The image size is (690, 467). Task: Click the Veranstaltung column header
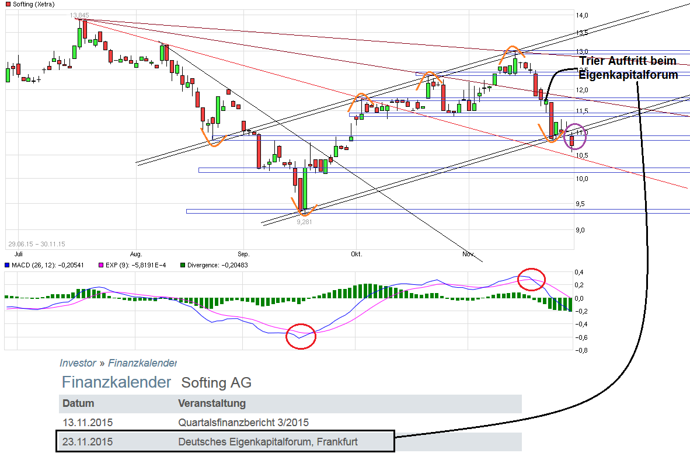[212, 403]
